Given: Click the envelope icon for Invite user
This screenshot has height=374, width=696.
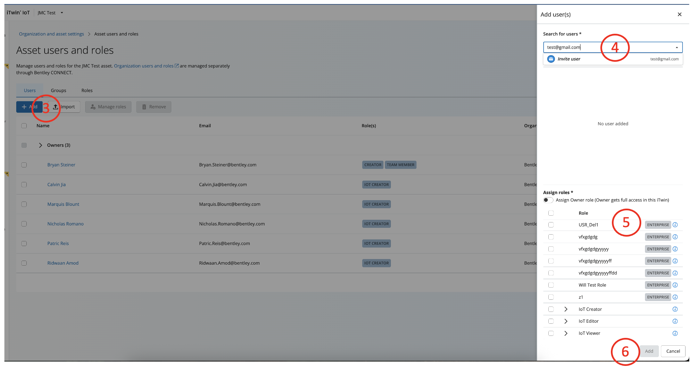Looking at the screenshot, I should pyautogui.click(x=551, y=59).
